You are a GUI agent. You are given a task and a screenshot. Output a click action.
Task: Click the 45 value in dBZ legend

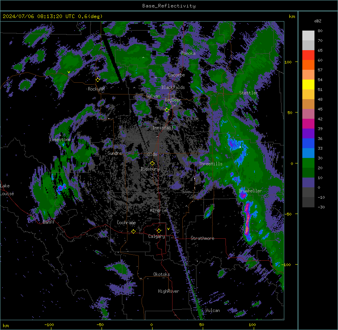[x=320, y=109]
